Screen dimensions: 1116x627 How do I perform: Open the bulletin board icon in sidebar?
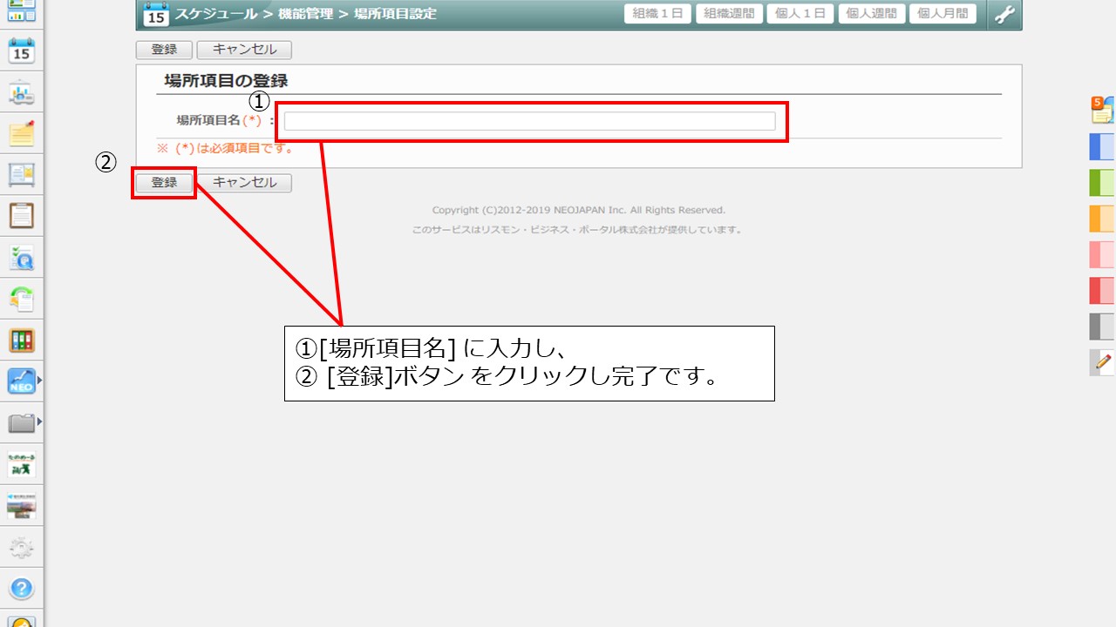tap(21, 174)
